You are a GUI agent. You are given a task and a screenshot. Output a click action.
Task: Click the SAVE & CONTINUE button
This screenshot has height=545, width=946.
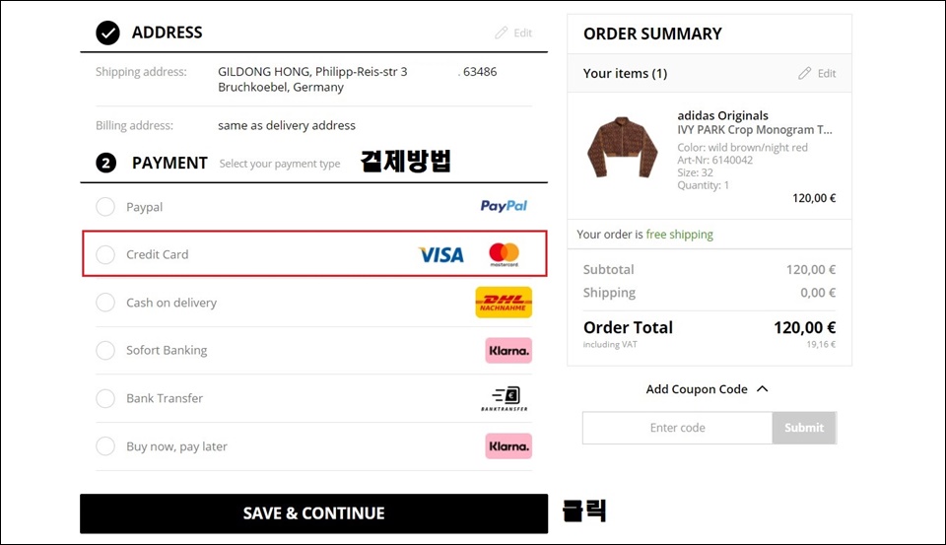pyautogui.click(x=313, y=513)
